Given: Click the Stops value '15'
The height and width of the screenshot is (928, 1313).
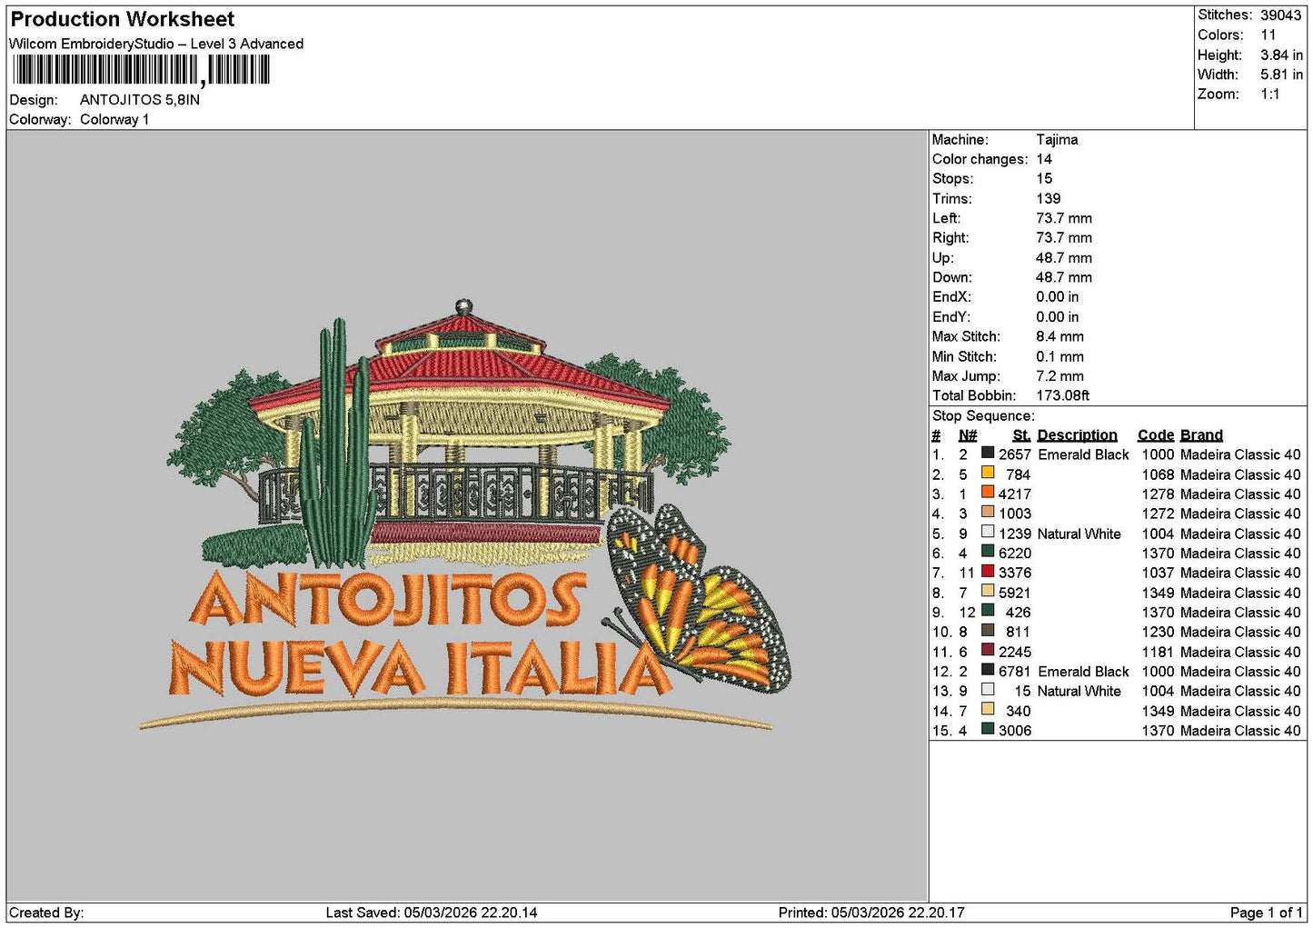Looking at the screenshot, I should pyautogui.click(x=1044, y=179).
